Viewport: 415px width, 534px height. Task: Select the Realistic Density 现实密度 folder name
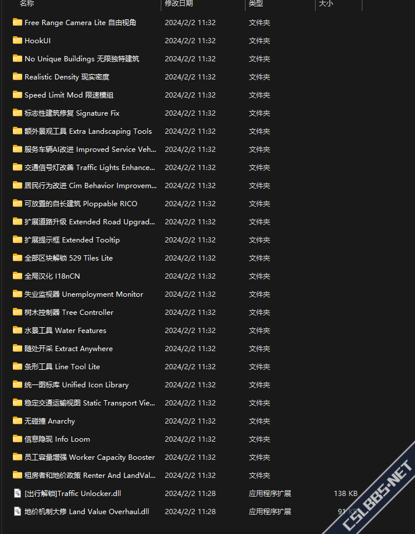[67, 77]
